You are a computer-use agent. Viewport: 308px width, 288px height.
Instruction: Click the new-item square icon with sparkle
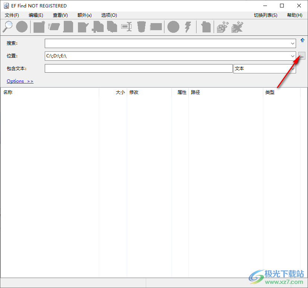tap(39, 27)
